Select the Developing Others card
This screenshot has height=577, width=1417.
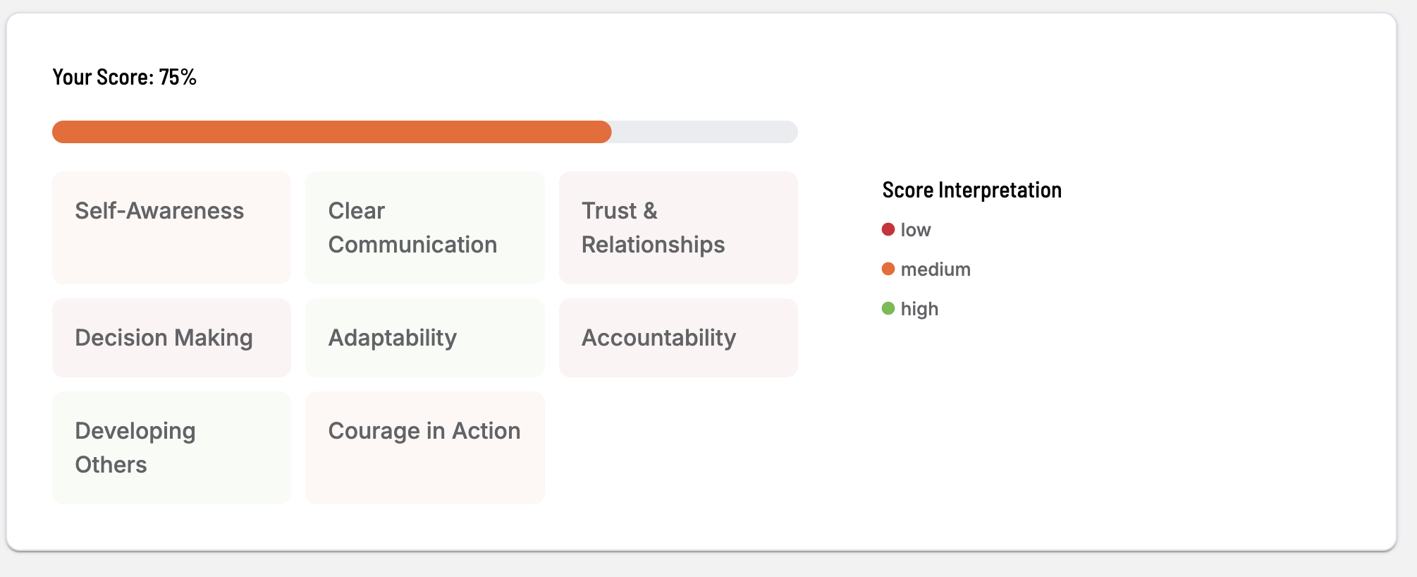[171, 447]
